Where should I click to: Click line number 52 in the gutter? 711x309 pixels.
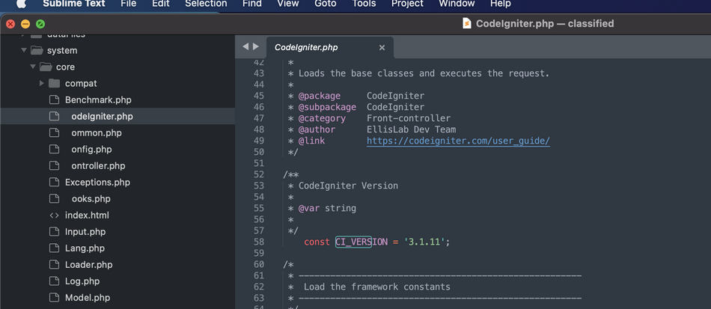(x=259, y=174)
